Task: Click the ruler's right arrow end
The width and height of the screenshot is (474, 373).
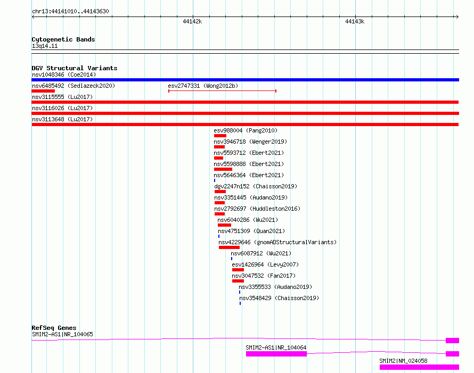Action: [x=457, y=17]
